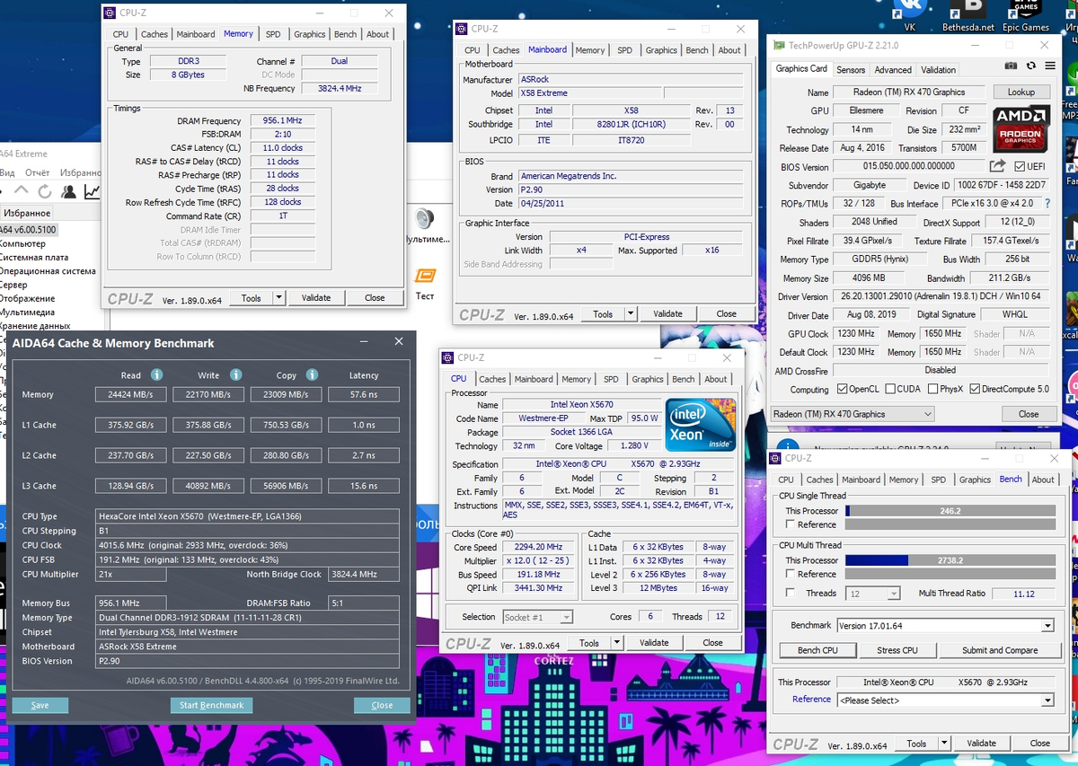Click the Multi Thread Reference empty bar

(x=950, y=574)
